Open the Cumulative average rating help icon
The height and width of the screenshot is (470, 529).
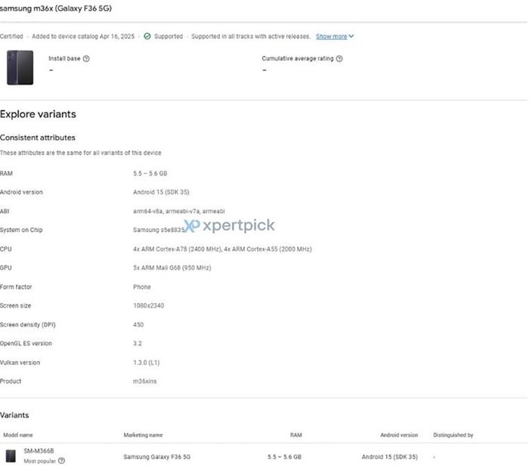pyautogui.click(x=339, y=59)
